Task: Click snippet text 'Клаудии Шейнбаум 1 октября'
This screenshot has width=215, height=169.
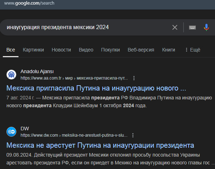Action: (87, 106)
